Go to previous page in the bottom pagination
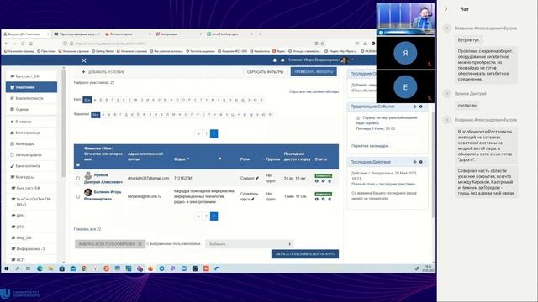The image size is (538, 302). (x=198, y=216)
